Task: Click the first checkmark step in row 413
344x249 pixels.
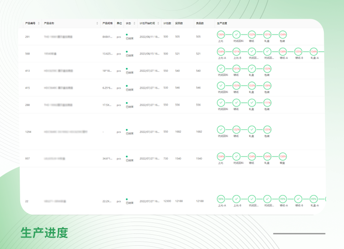Action: [x=221, y=69]
